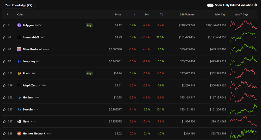Screen dimensions: 261x140
Task: Sort table by the # rank column
Action: (x=8, y=15)
